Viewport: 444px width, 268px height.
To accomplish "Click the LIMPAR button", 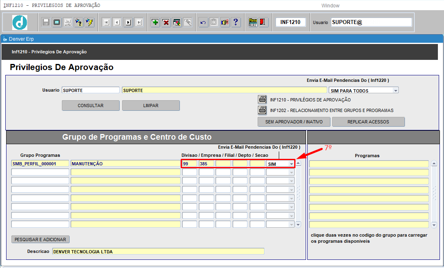I will coord(151,105).
